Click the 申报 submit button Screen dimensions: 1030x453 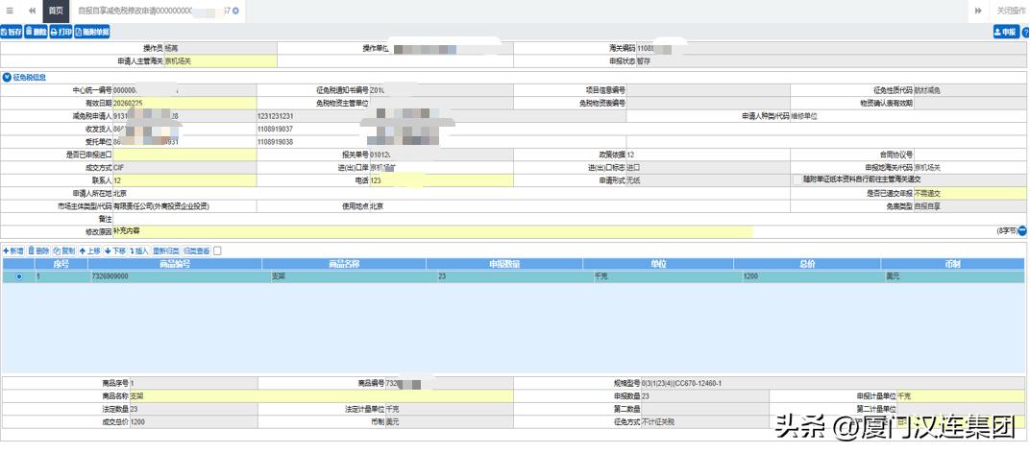[1005, 32]
